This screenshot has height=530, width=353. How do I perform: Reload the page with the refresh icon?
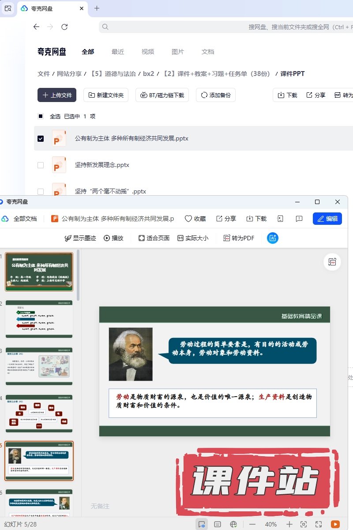pos(64,27)
